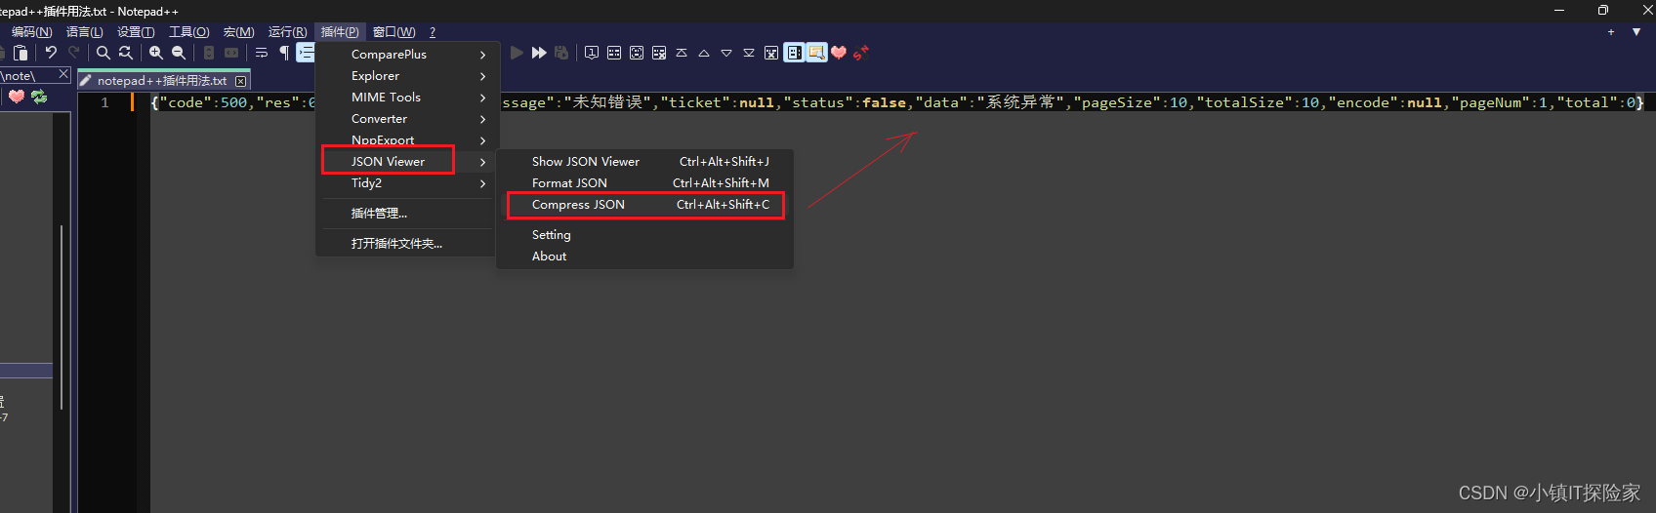Click the pink heart favorites toolbar icon
This screenshot has height=513, width=1656.
coord(839,53)
